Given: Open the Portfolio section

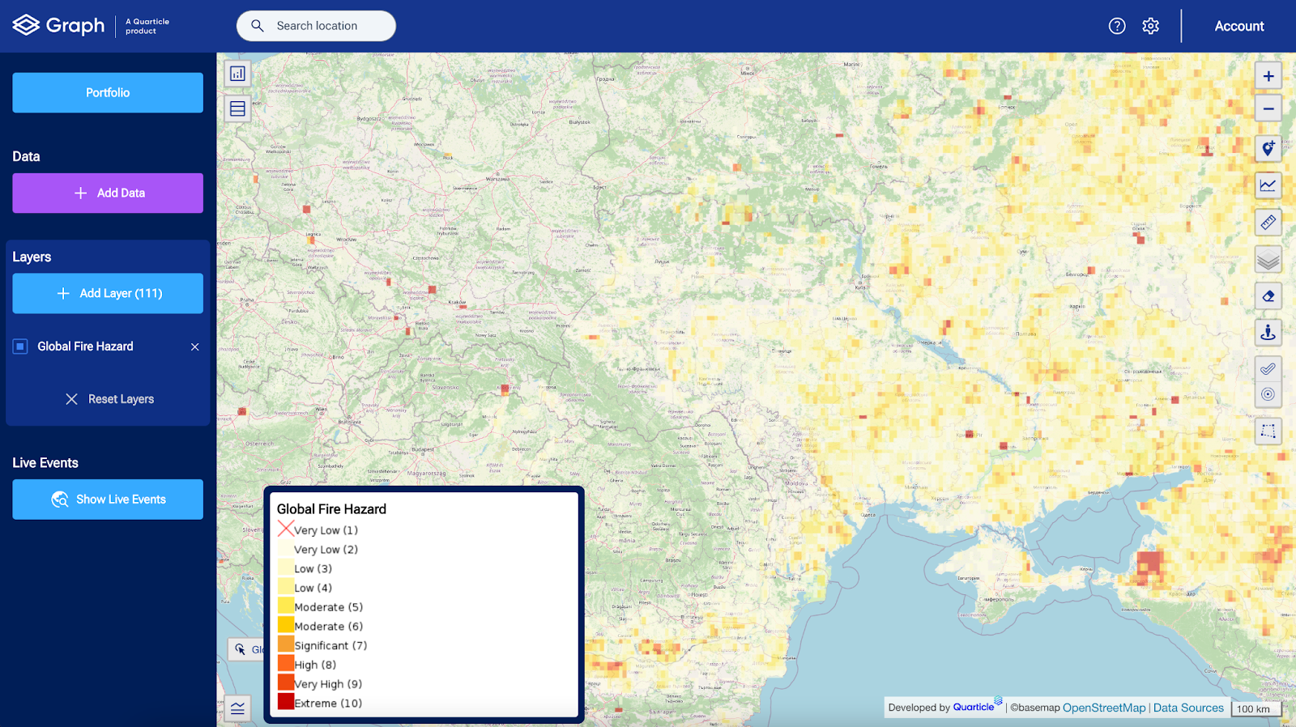Looking at the screenshot, I should pyautogui.click(x=108, y=92).
